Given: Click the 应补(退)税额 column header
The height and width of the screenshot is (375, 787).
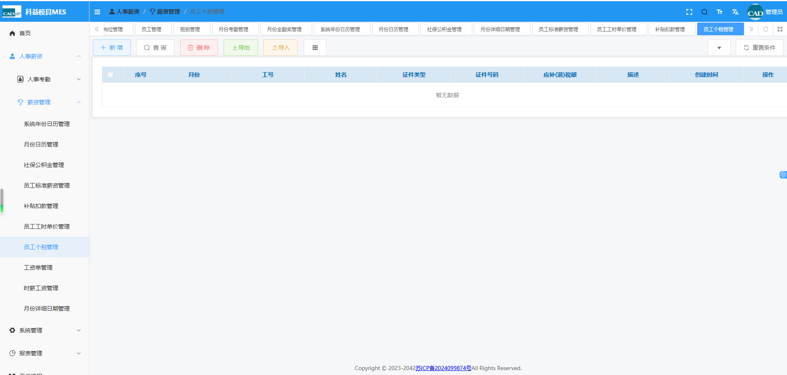Looking at the screenshot, I should click(560, 75).
